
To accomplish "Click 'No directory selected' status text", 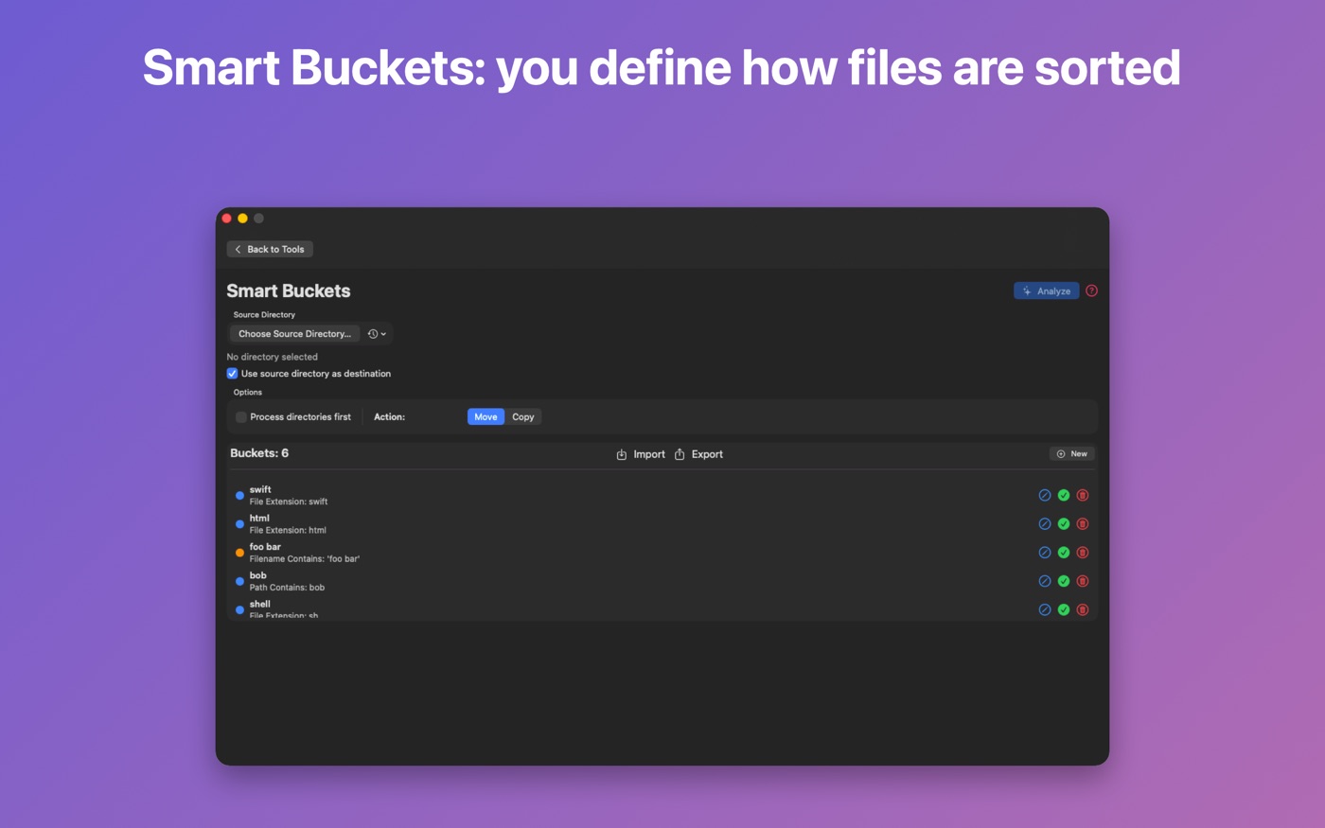I will pos(273,357).
